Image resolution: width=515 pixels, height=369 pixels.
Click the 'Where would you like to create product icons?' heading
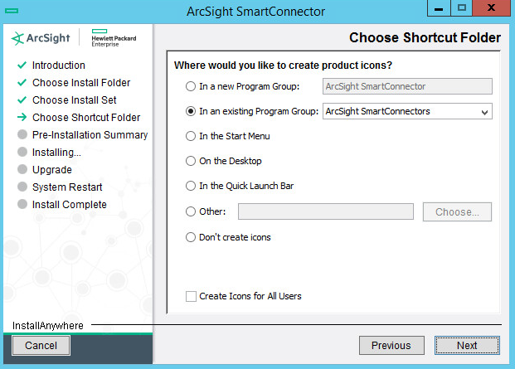pos(283,66)
